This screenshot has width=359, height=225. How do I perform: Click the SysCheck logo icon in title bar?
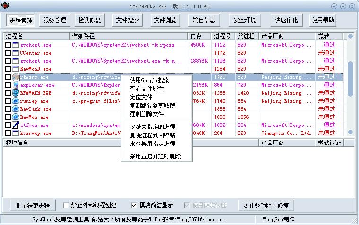click(x=5, y=6)
